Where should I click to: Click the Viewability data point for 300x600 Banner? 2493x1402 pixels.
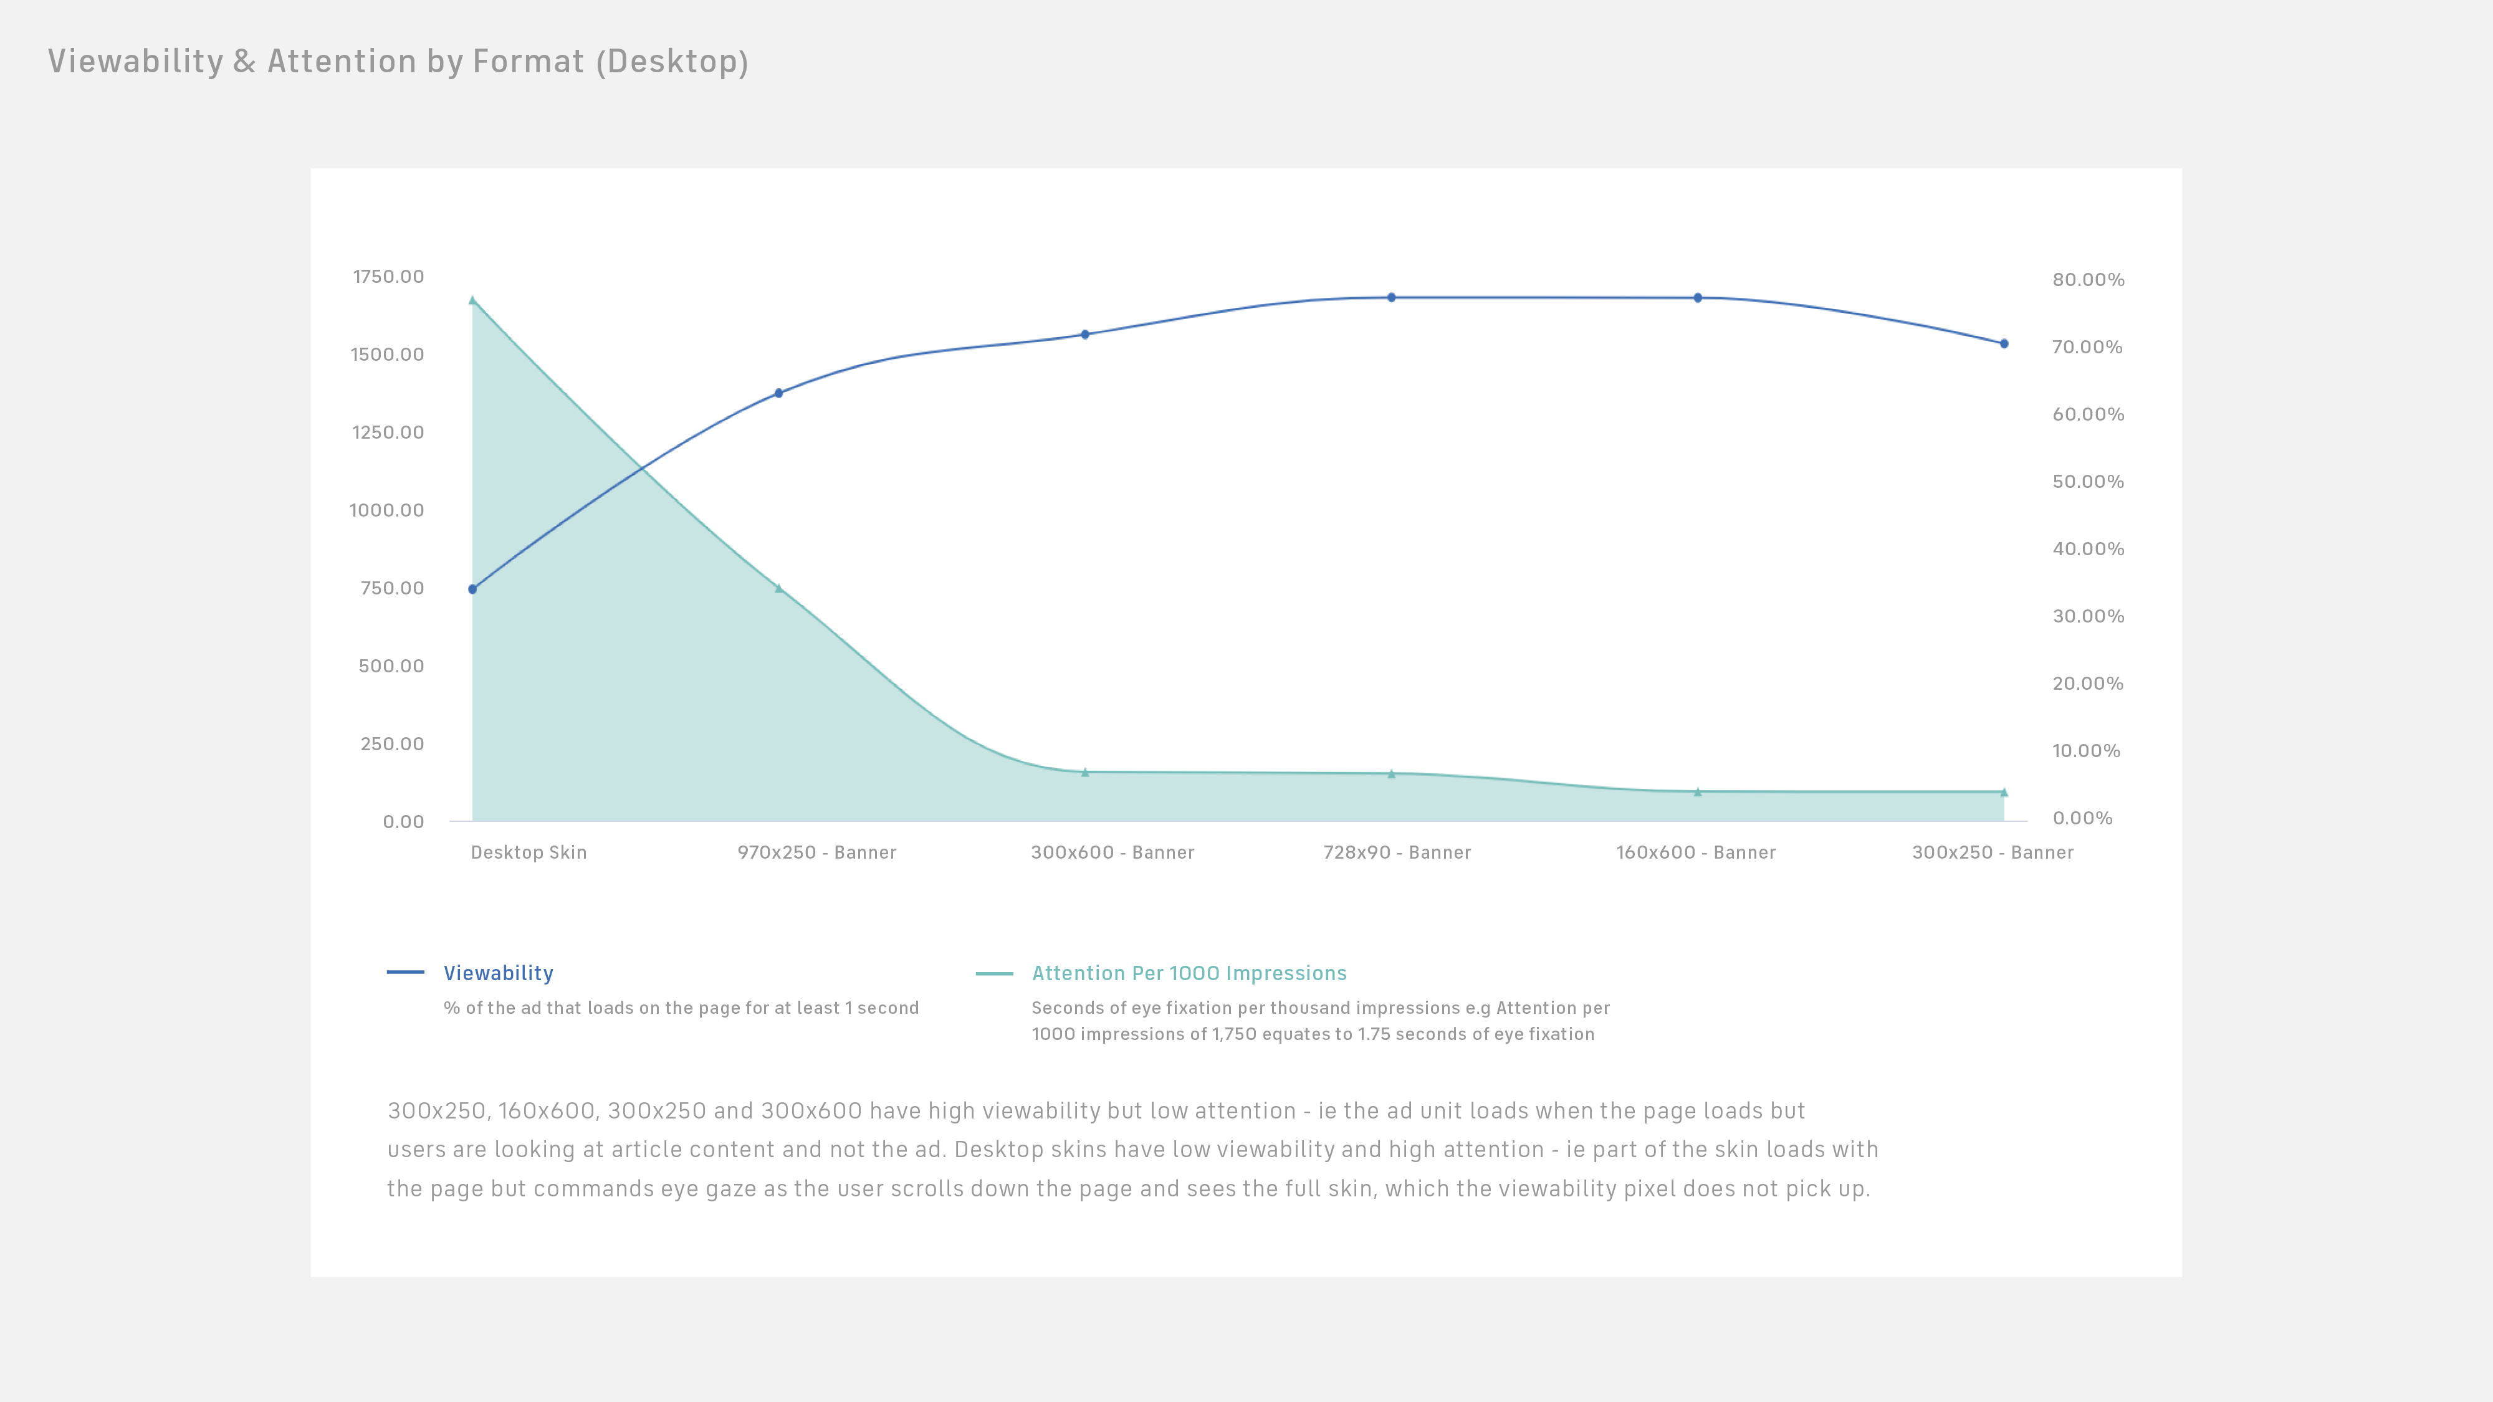pyautogui.click(x=1085, y=335)
